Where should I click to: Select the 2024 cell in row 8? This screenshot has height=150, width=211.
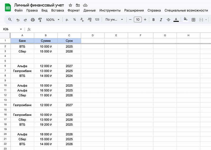(x=69, y=76)
